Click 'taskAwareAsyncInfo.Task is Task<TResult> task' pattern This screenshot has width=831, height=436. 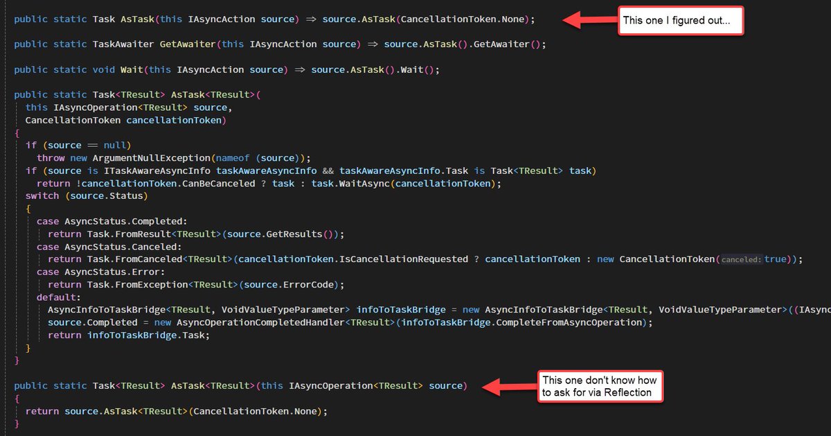point(468,171)
